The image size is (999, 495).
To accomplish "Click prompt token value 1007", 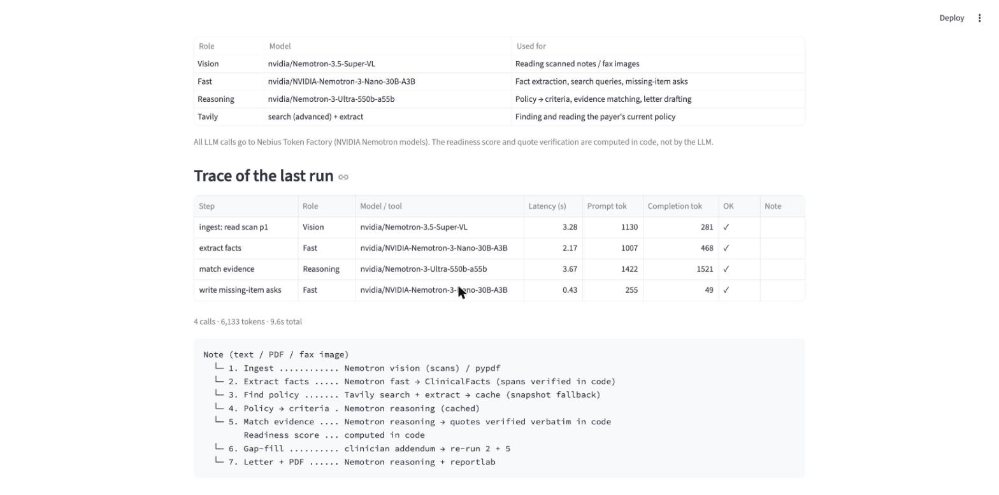I will (x=613, y=248).
